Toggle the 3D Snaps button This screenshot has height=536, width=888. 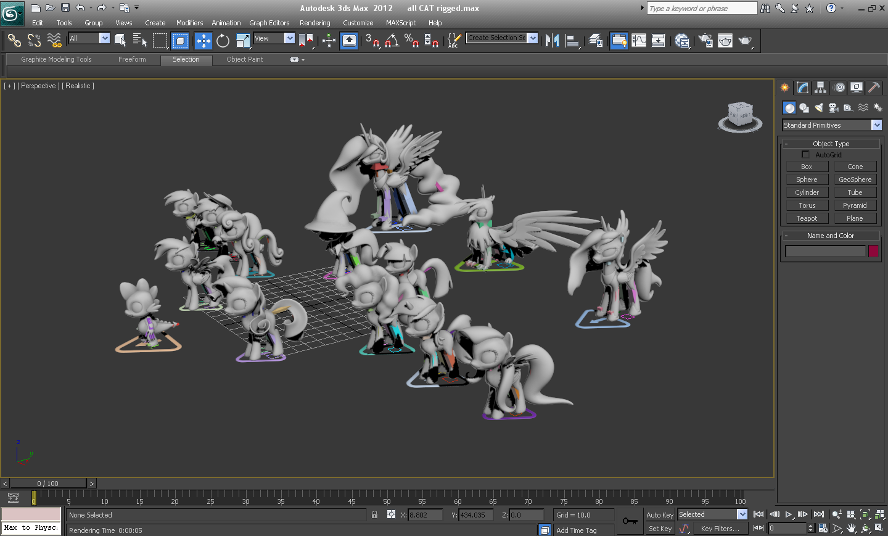tap(372, 41)
